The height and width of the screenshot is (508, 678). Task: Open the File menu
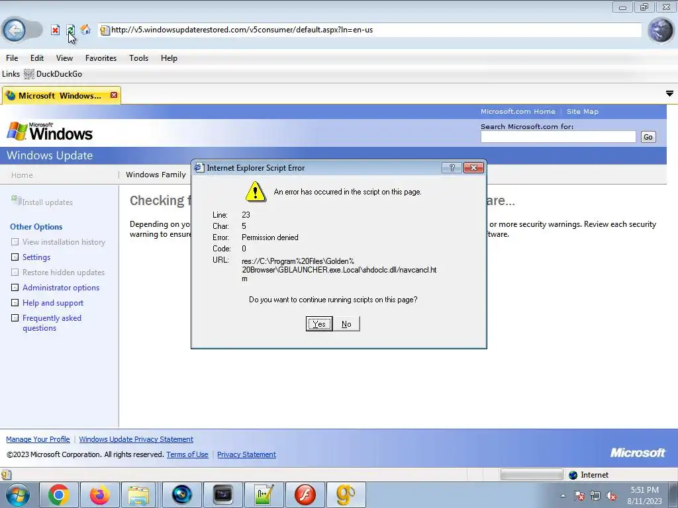[x=12, y=58]
